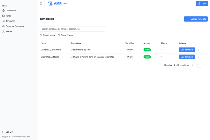
Task: Click the 17 vars badge for Internship certificate
Action: (x=130, y=57)
